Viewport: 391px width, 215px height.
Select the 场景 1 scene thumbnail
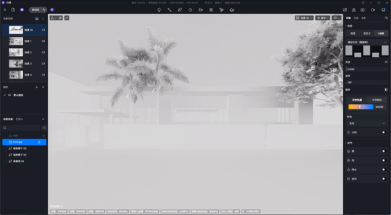pos(16,41)
